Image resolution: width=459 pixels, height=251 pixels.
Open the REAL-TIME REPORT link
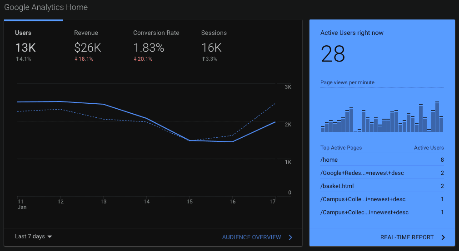tap(407, 237)
